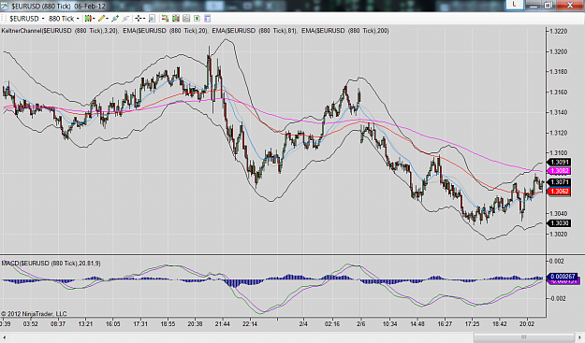Open the data box icon
585x343 pixels.
coord(152,19)
